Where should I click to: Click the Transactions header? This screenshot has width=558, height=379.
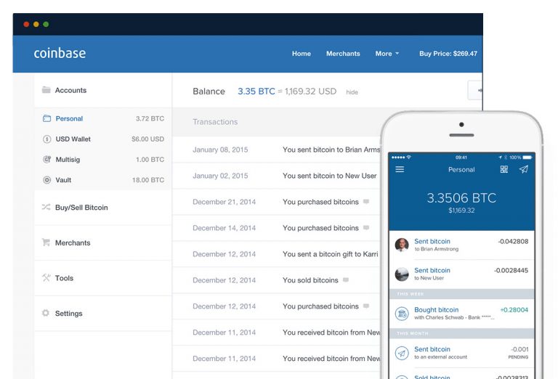click(x=215, y=121)
